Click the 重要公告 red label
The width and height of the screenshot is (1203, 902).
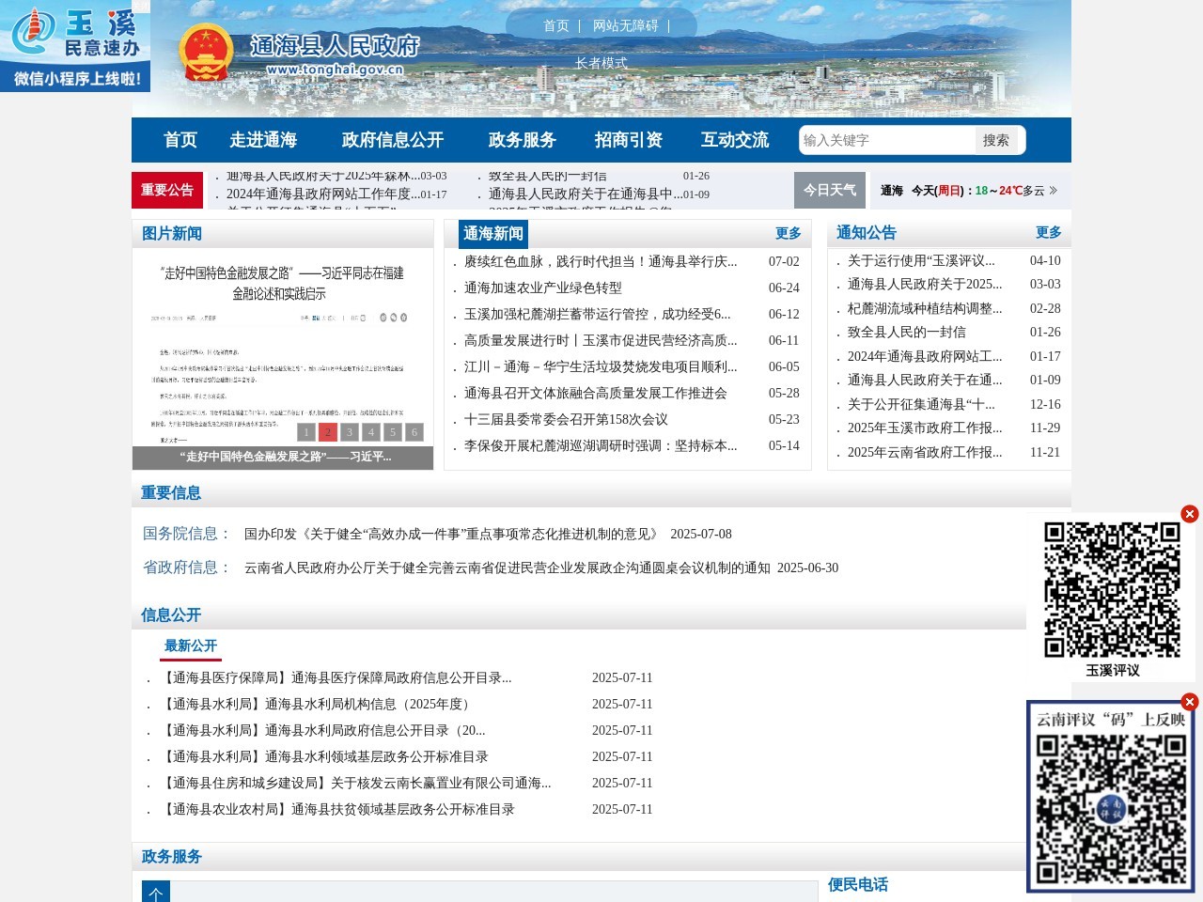coord(167,190)
